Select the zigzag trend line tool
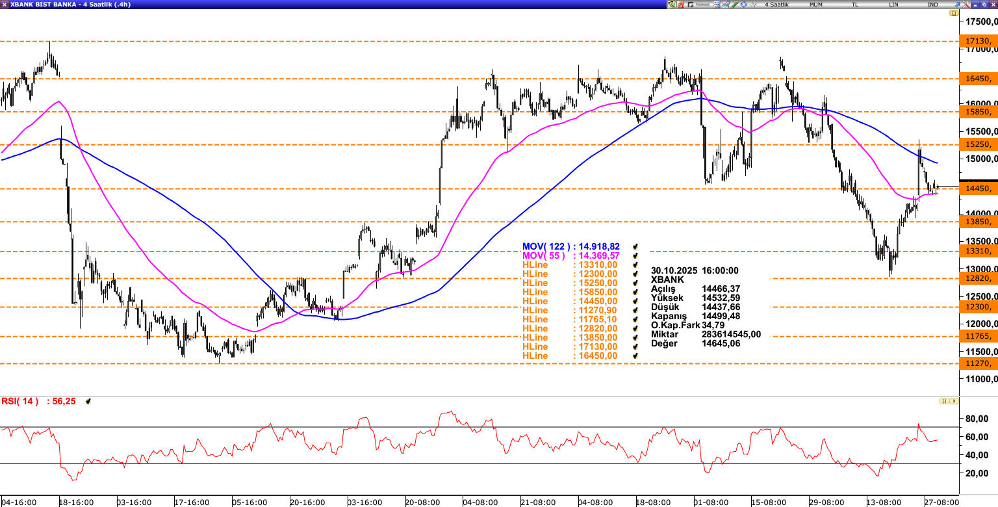Image resolution: width=998 pixels, height=507 pixels. (x=753, y=4)
